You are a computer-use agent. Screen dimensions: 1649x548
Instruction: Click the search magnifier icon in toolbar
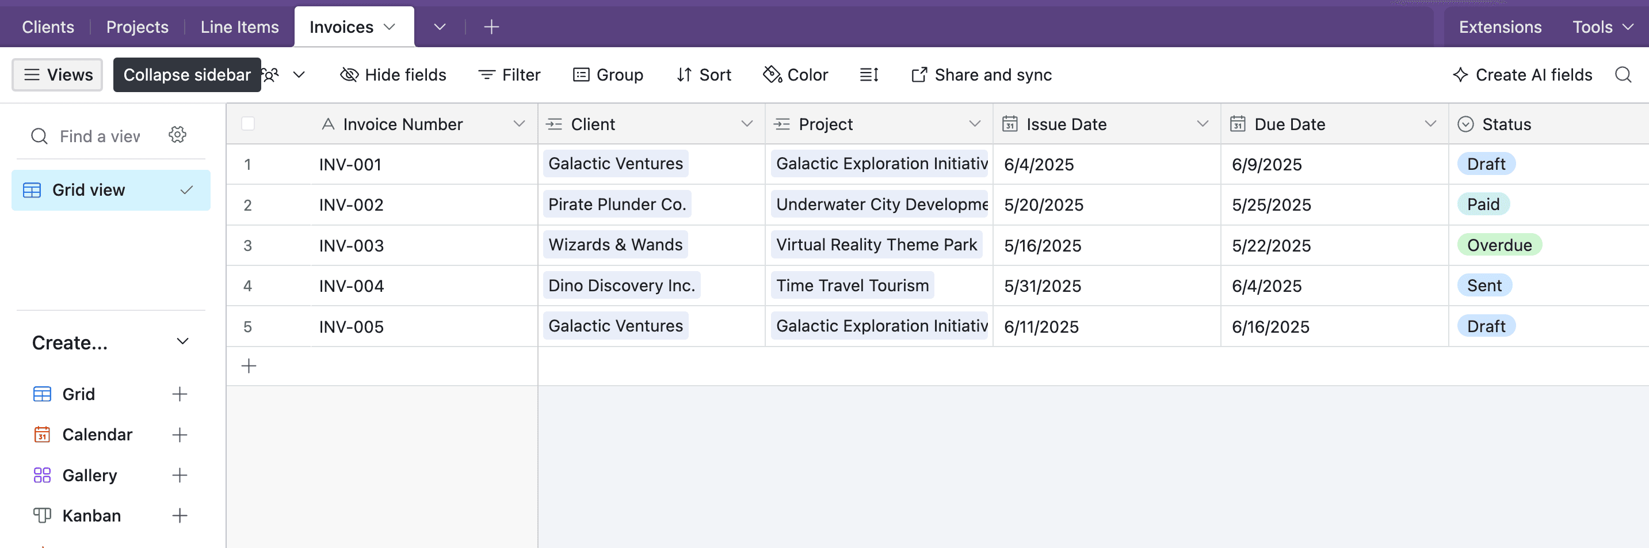click(1623, 75)
